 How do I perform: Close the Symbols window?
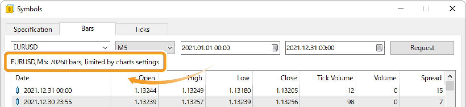point(452,9)
